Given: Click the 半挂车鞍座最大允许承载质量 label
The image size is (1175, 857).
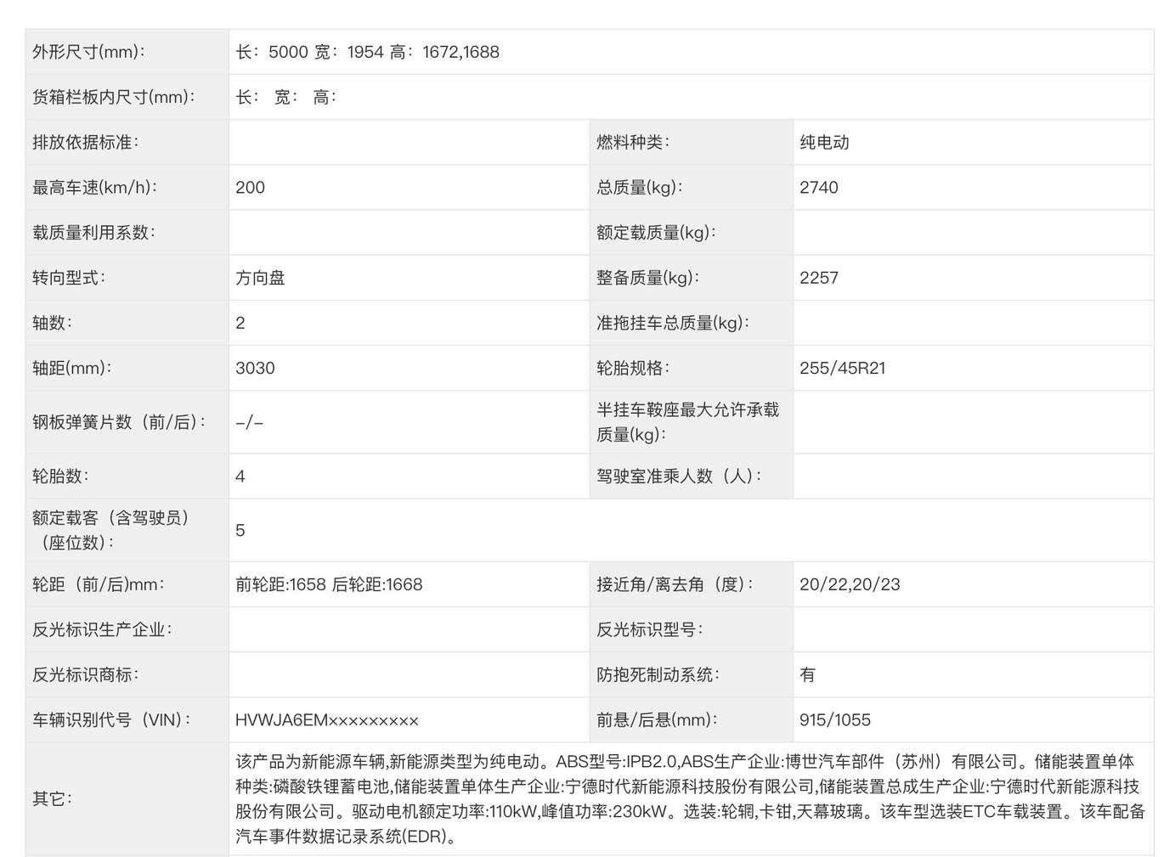Looking at the screenshot, I should [687, 422].
